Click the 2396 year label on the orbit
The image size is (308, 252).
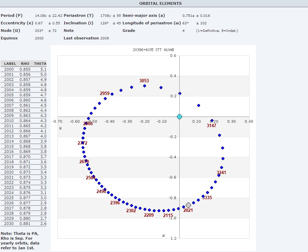115,203
